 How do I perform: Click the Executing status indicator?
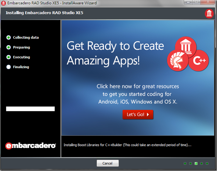(9, 57)
